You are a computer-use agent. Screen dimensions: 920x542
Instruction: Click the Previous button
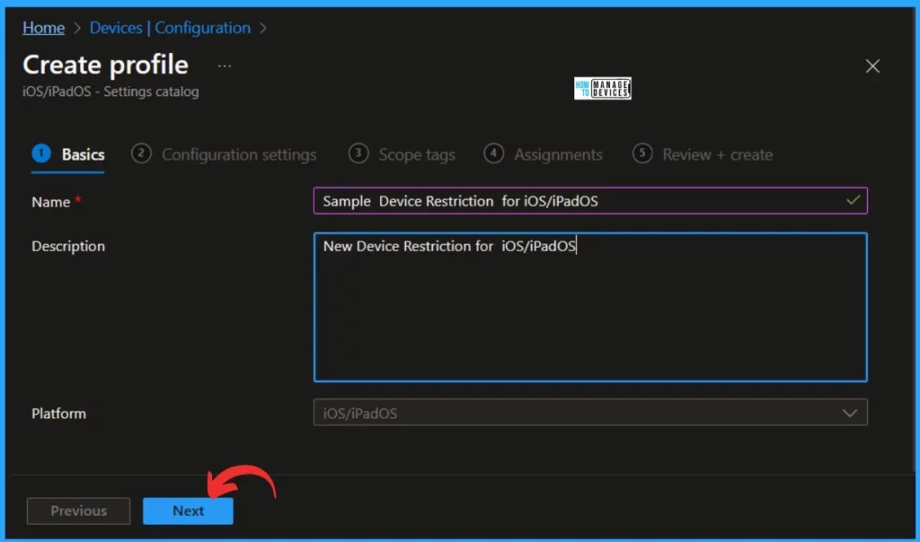(79, 511)
